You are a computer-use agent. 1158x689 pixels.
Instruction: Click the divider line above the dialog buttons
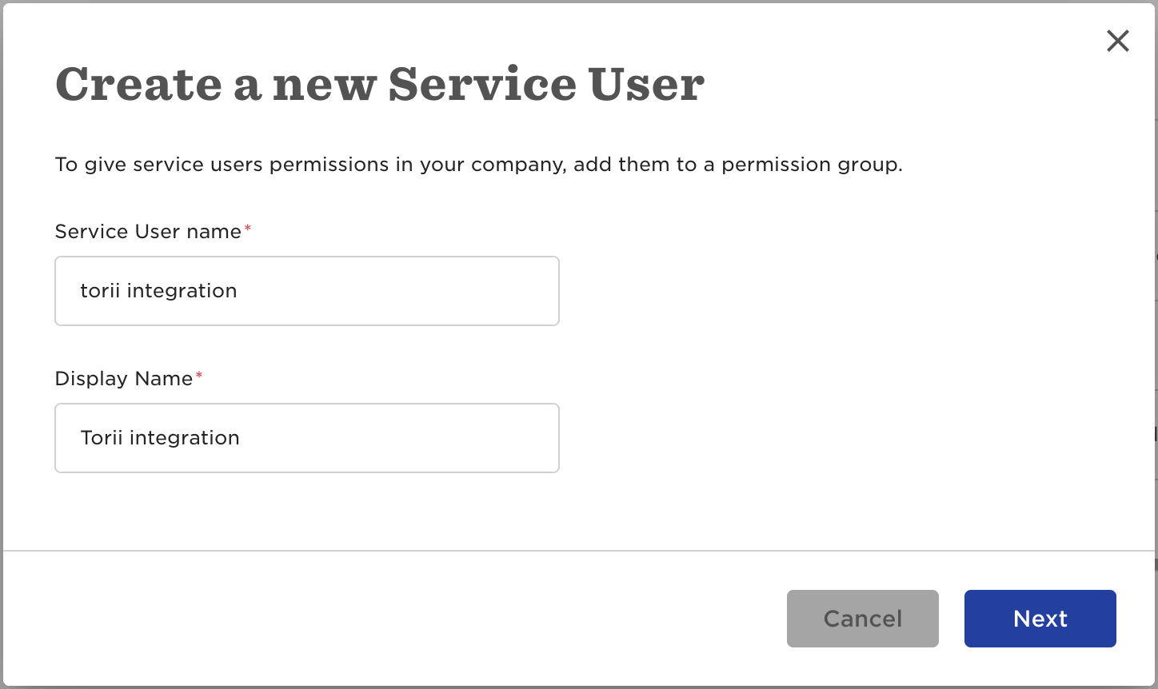pos(579,551)
